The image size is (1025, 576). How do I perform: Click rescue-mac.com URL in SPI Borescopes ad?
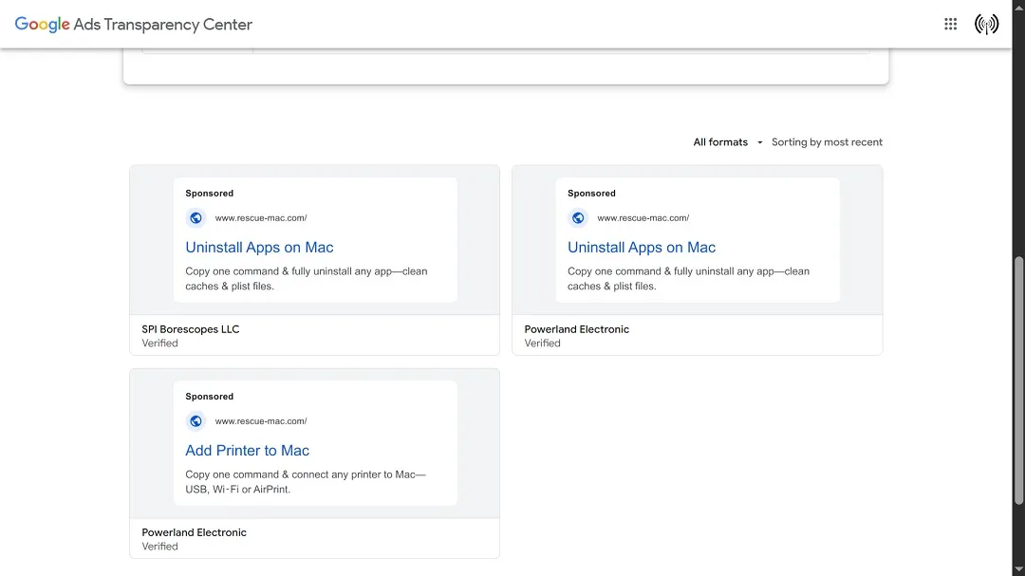point(261,217)
